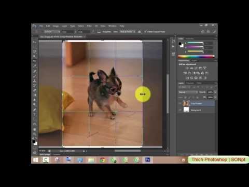Select the Quick Selection tool

click(x=35, y=56)
